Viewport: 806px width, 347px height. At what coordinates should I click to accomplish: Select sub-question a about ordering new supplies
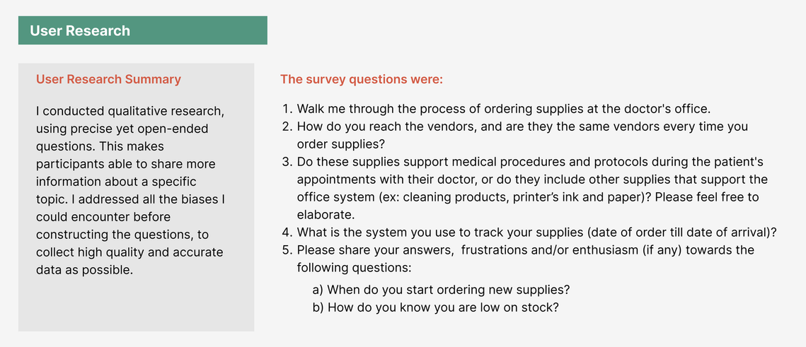[x=441, y=289]
